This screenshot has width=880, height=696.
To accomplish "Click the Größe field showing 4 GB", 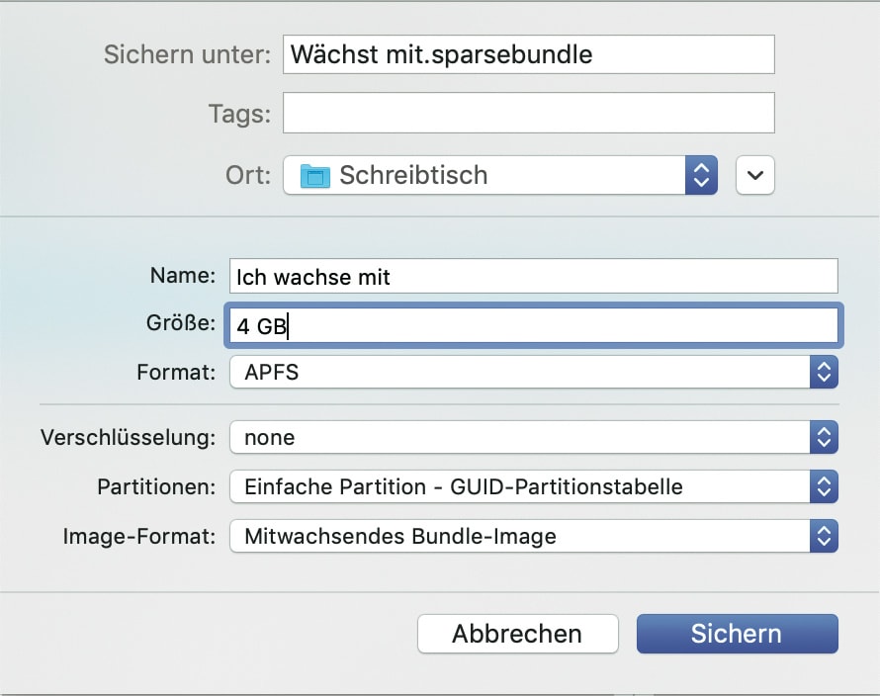I will pyautogui.click(x=533, y=325).
